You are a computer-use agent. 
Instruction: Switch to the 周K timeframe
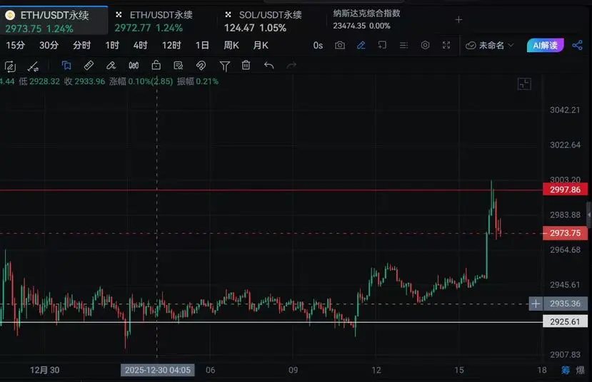[x=231, y=45]
